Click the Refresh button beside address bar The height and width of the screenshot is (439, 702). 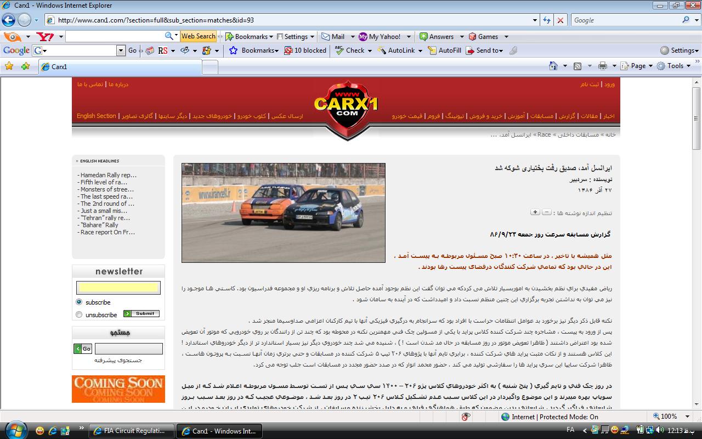click(546, 20)
